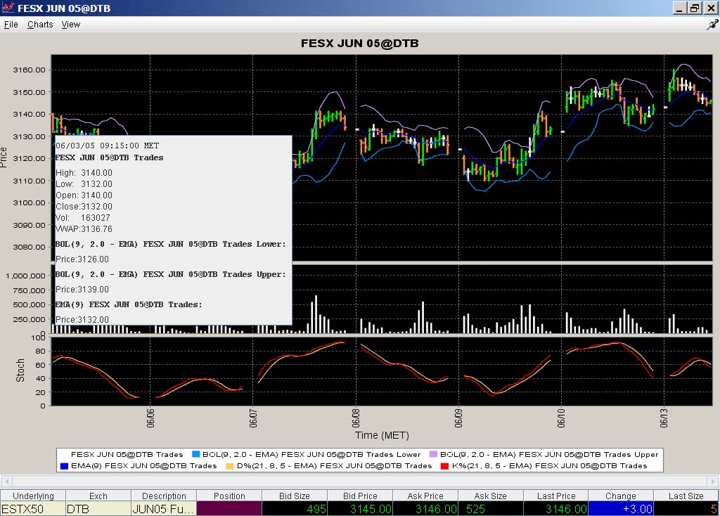
Task: Minimize the FESX chart window
Action: pyautogui.click(x=679, y=8)
